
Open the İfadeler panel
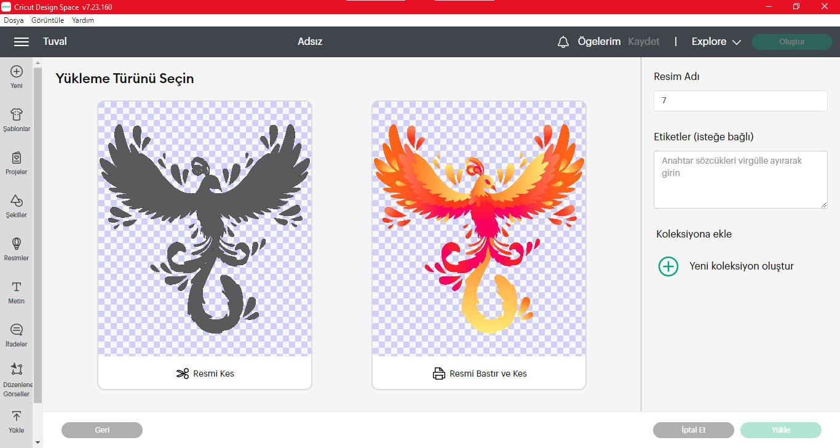tap(17, 334)
